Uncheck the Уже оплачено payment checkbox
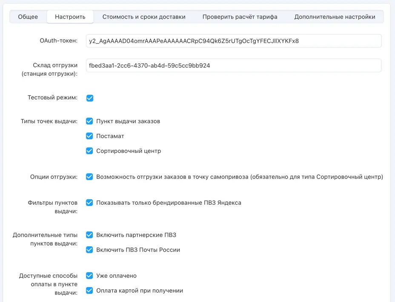The image size is (395, 302). [90, 276]
